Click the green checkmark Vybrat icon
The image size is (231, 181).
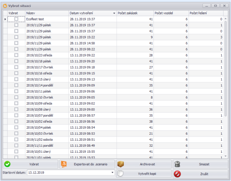click(x=7, y=164)
